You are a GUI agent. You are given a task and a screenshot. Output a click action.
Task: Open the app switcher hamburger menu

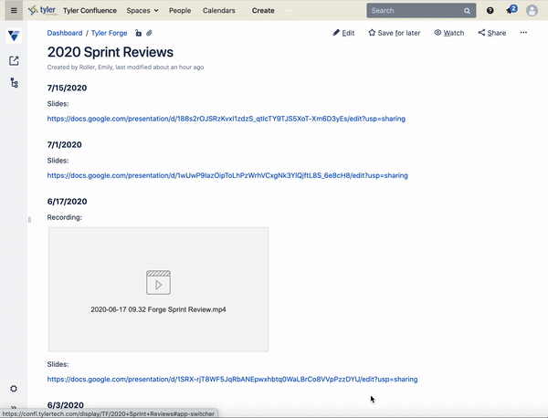point(14,10)
